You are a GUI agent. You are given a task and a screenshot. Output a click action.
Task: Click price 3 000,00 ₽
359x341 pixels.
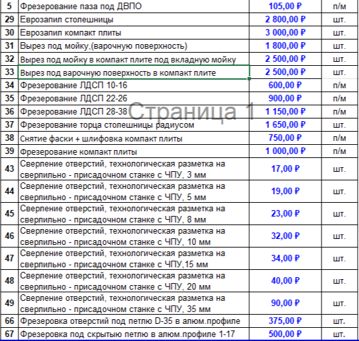point(285,33)
